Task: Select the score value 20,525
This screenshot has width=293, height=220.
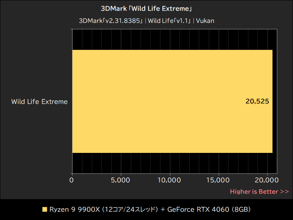Action: pos(256,102)
